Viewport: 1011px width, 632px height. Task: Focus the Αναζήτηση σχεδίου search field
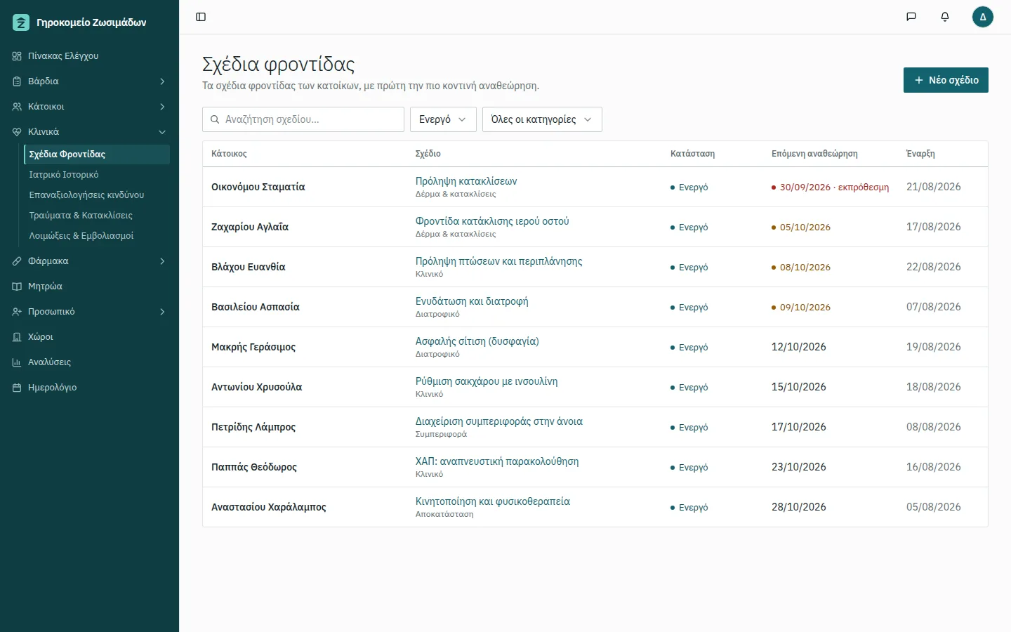[x=303, y=119]
